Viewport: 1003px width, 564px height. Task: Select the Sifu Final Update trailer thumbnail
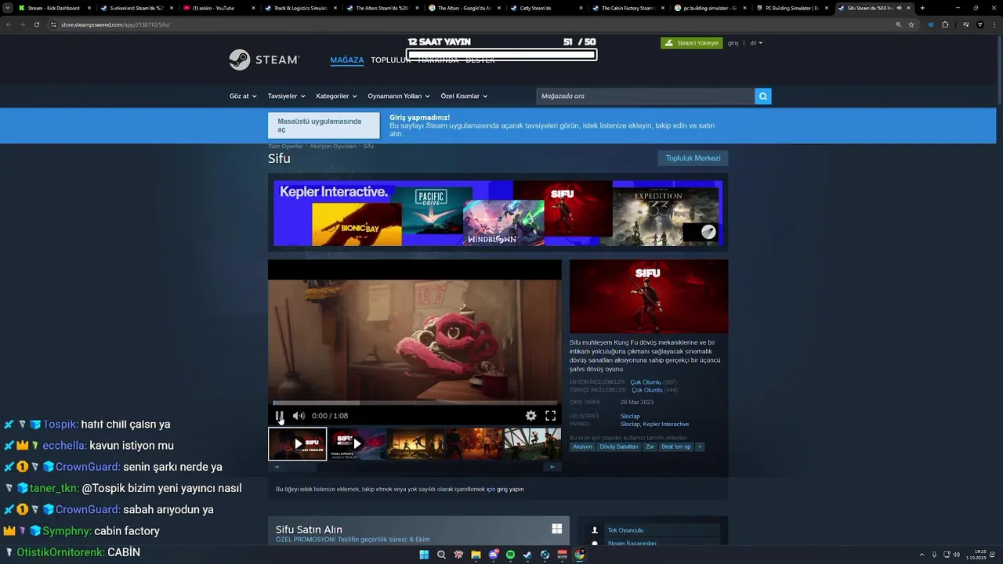(356, 443)
